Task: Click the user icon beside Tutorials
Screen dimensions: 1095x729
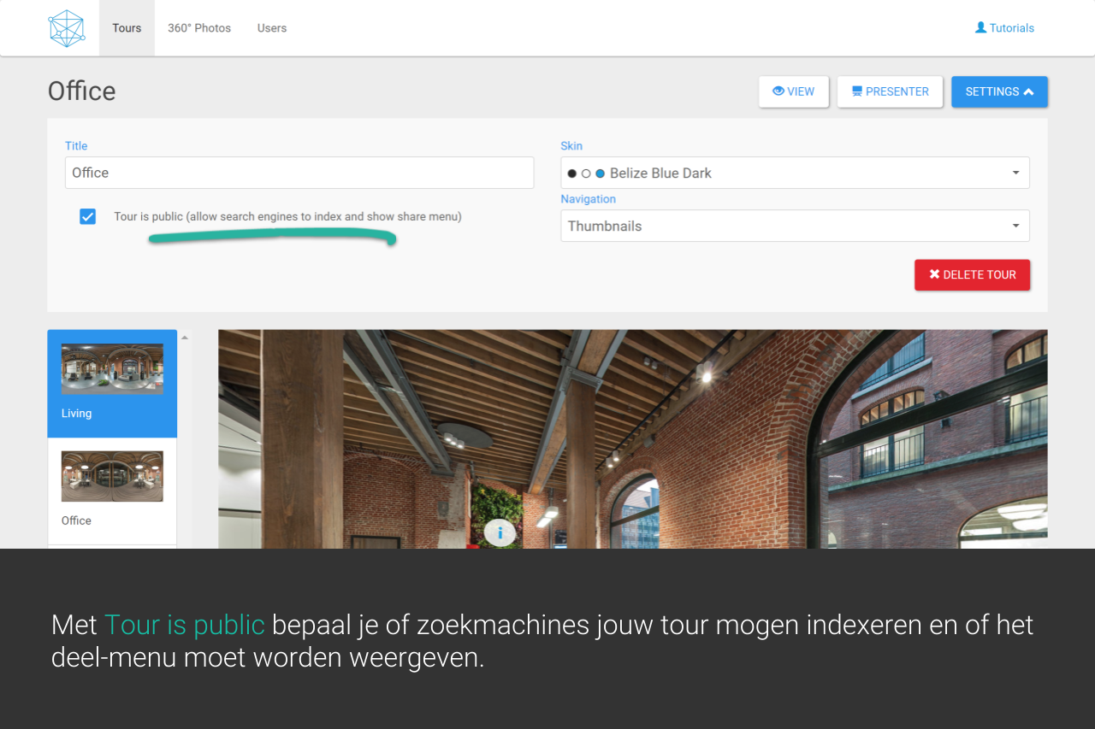Action: click(980, 27)
